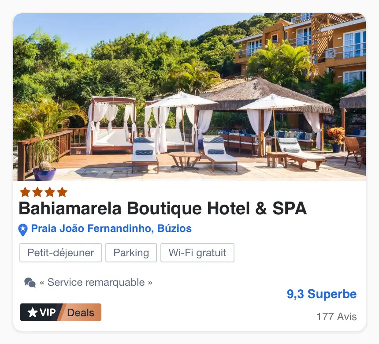This screenshot has width=379, height=344.
Task: Open Praia João Fernandinho, Búzios location link
Action: coord(111,228)
